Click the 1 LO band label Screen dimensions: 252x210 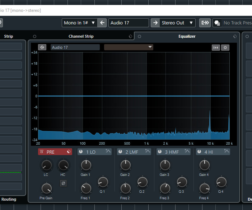pos(91,152)
